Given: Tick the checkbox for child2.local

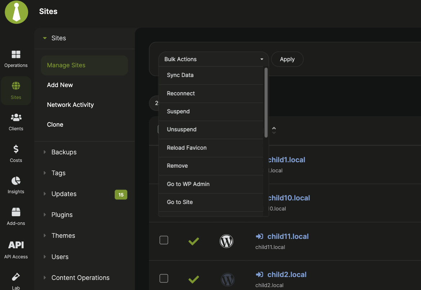Looking at the screenshot, I should 164,278.
